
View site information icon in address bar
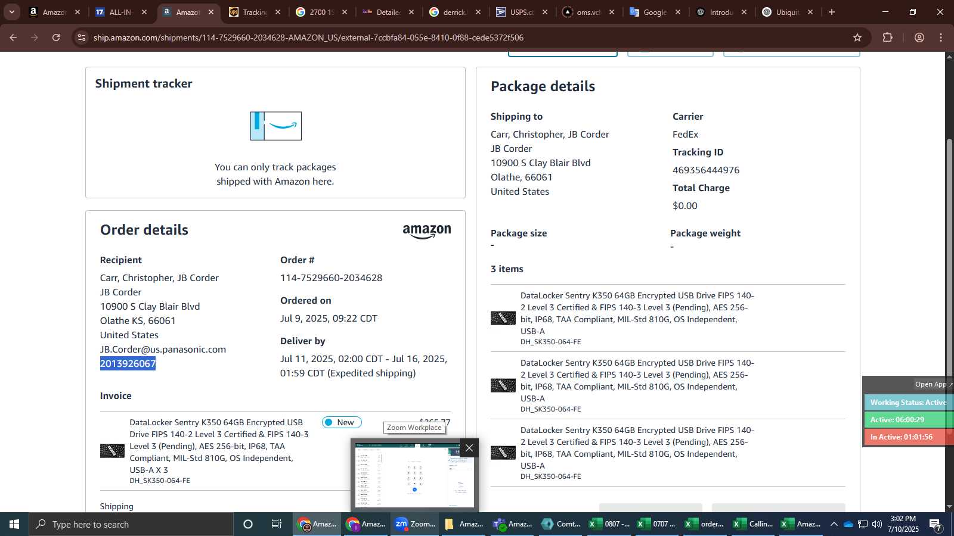coord(82,38)
